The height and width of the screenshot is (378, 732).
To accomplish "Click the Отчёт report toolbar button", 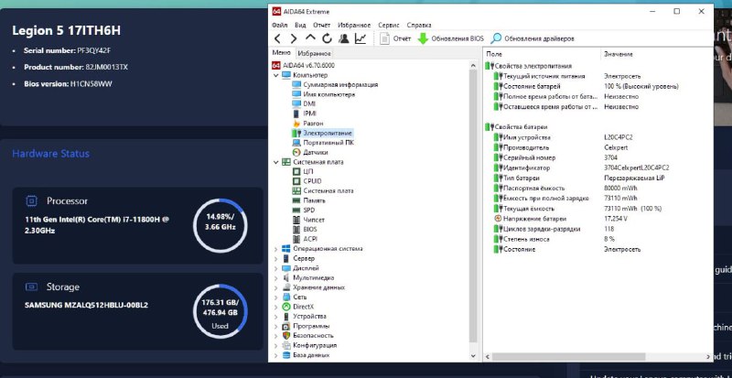I will pos(395,38).
